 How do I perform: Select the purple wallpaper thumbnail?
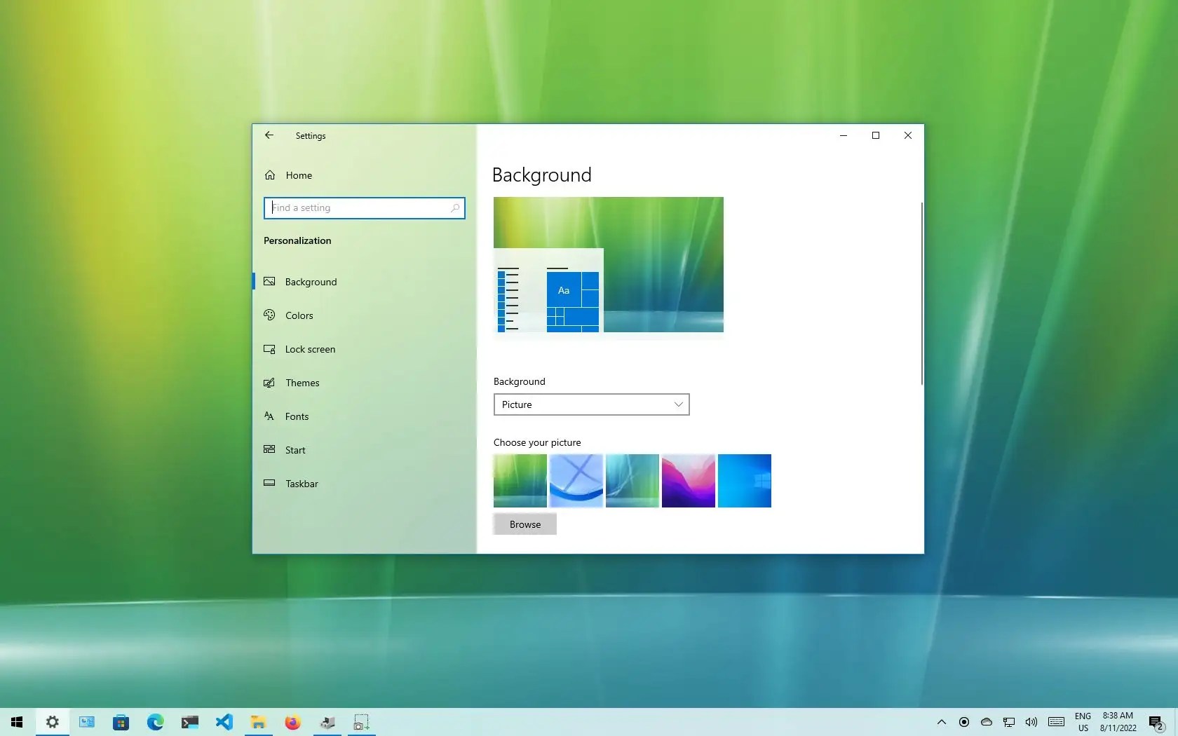[688, 481]
